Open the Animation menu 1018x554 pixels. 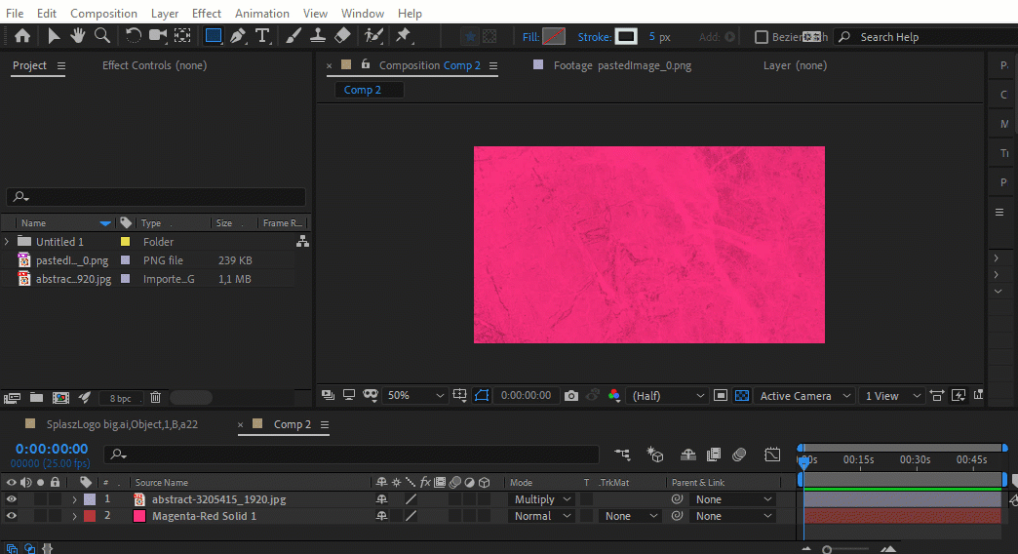[x=261, y=13]
